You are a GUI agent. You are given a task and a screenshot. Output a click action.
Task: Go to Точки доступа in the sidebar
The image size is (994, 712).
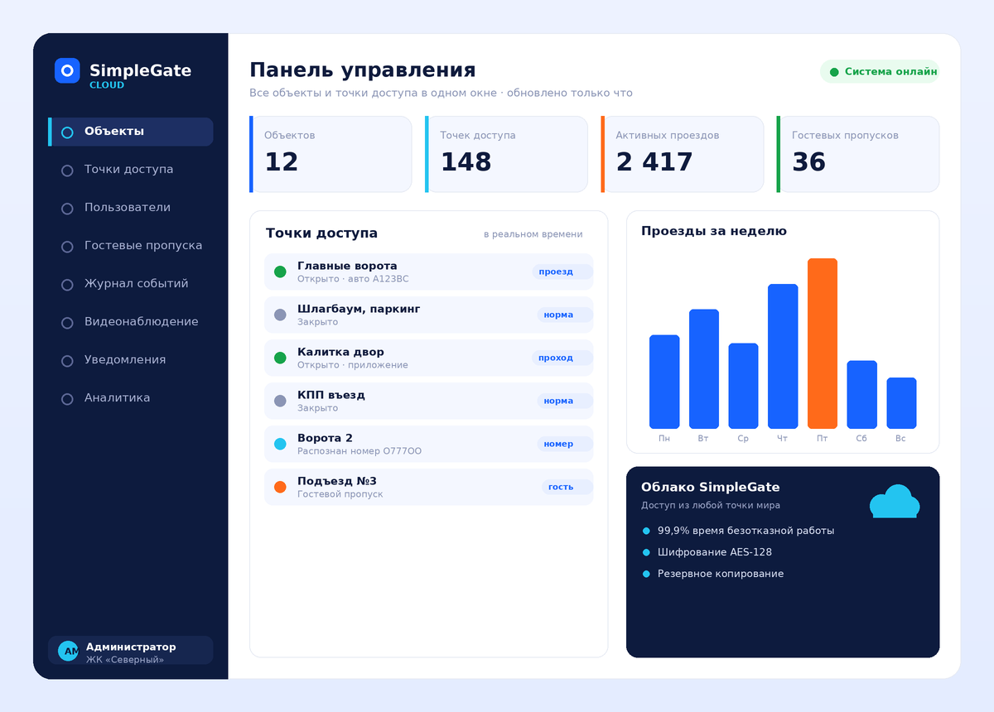click(x=131, y=170)
